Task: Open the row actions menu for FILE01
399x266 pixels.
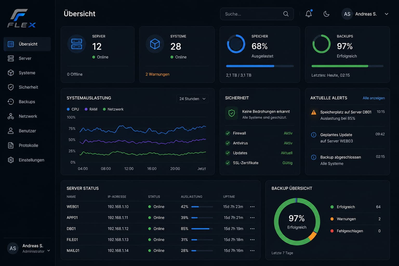Action: coord(252,240)
